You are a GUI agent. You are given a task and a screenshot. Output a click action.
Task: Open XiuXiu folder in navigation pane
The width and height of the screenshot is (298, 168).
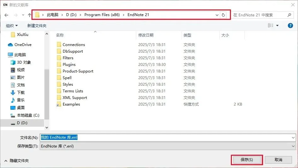tap(22, 34)
